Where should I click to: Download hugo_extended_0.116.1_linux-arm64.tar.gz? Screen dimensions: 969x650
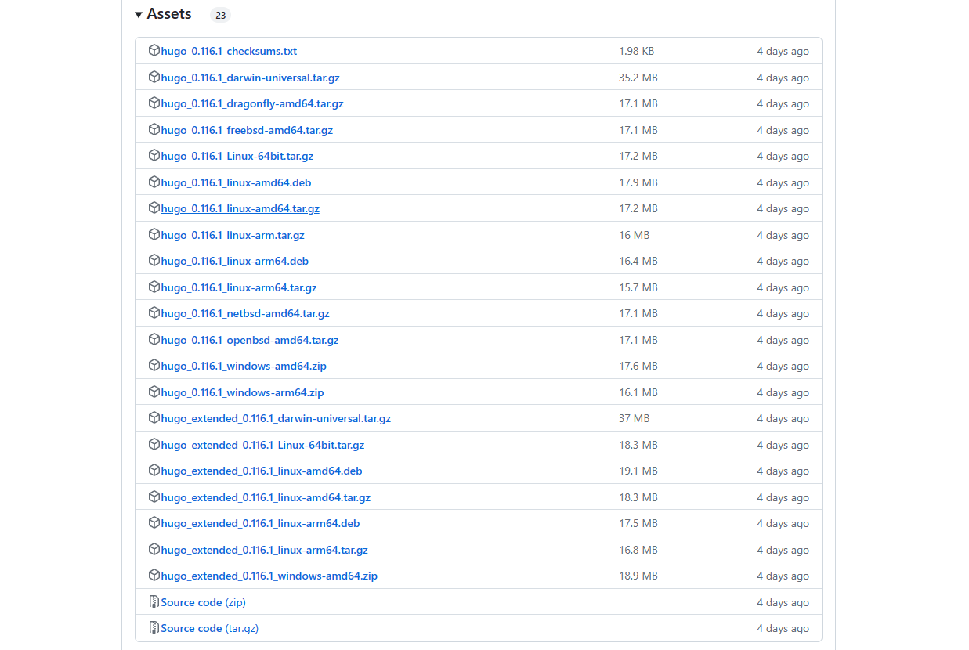point(264,550)
